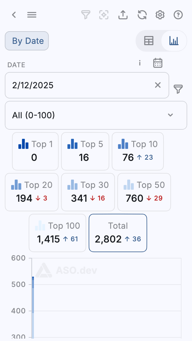
Task: Clear the date 2/12/2025 field
Action: pyautogui.click(x=158, y=85)
